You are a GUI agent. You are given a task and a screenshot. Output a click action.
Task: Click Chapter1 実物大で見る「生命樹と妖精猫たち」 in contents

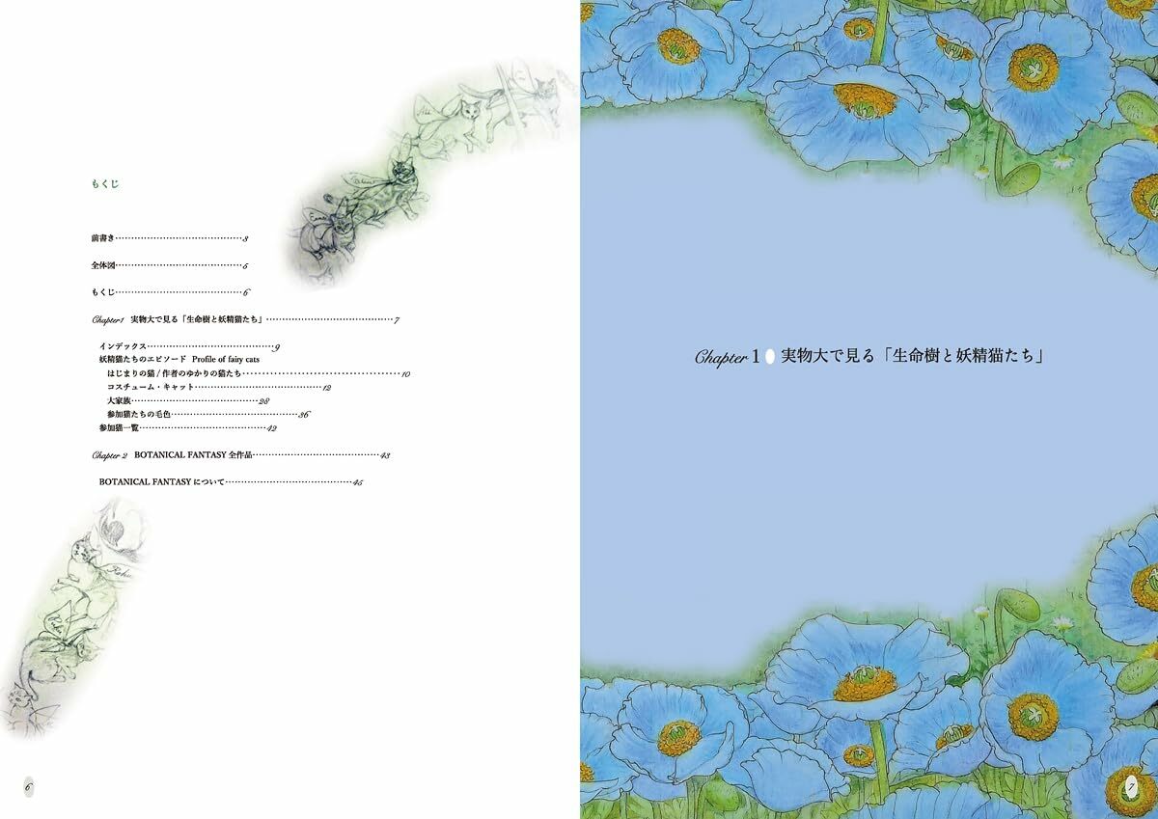[245, 318]
